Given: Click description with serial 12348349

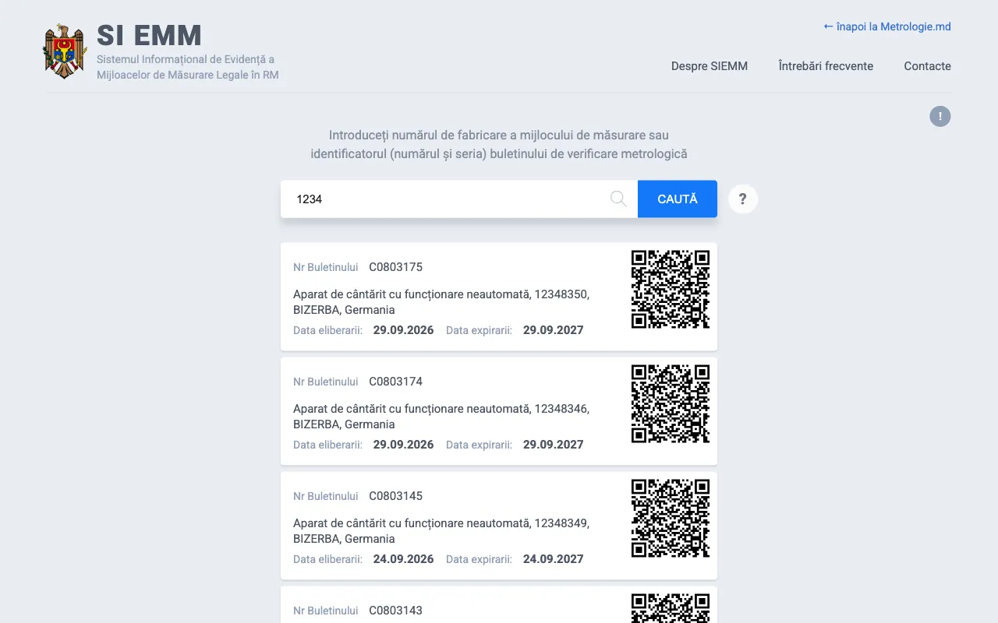Looking at the screenshot, I should (441, 531).
